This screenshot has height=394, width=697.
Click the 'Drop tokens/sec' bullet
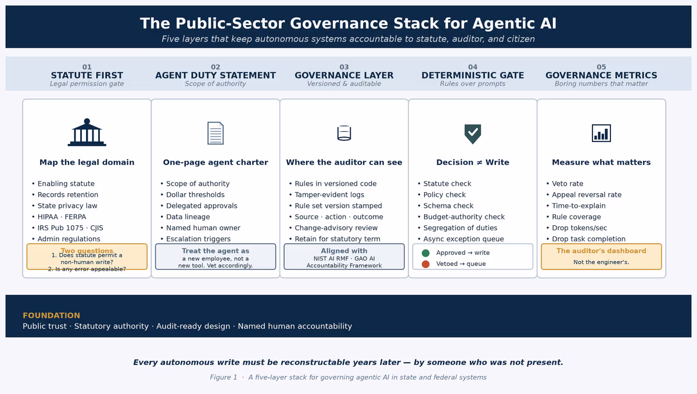(576, 228)
